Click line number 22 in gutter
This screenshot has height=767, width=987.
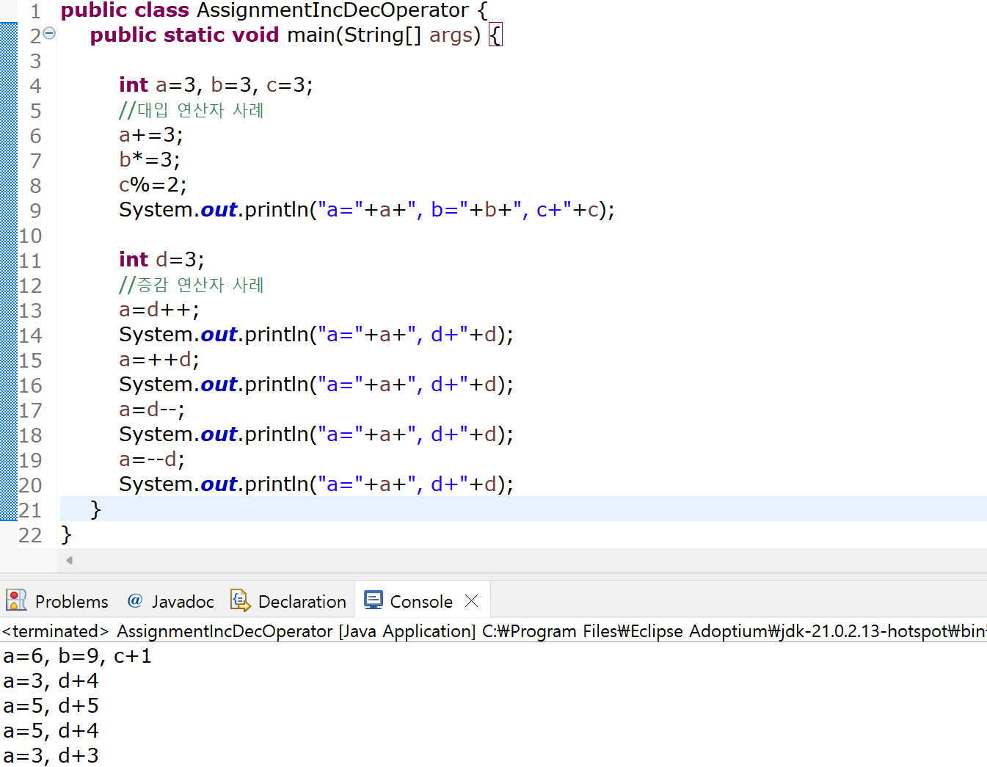[x=30, y=535]
